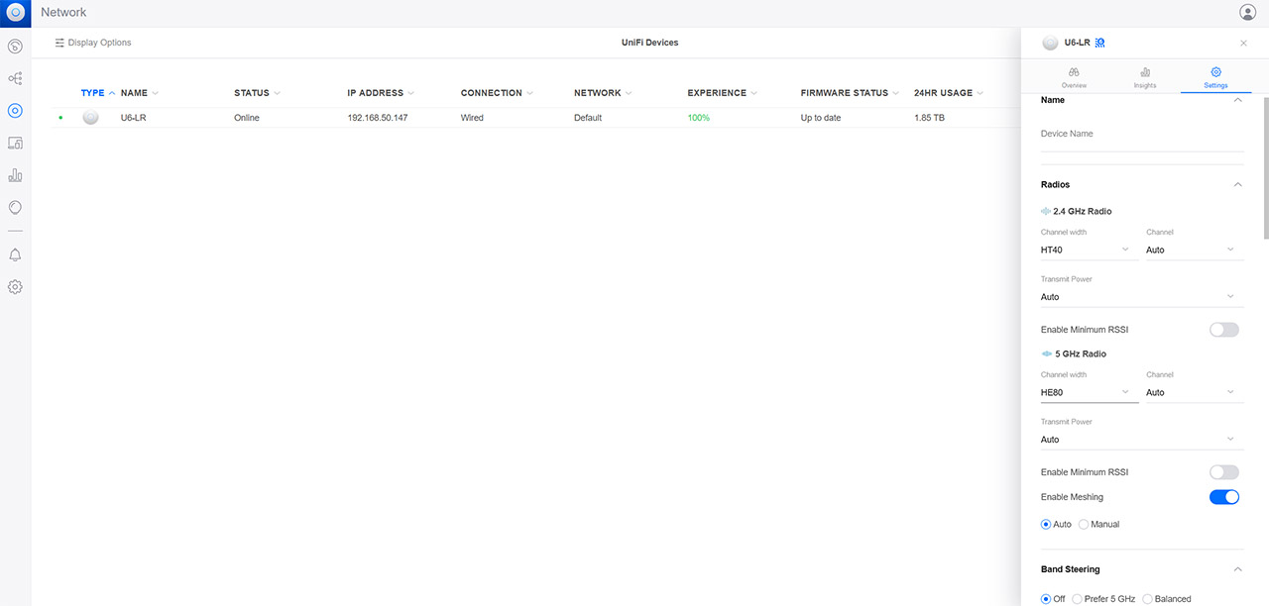The image size is (1269, 606).
Task: Sort table by CONNECTION column
Action: (x=497, y=93)
